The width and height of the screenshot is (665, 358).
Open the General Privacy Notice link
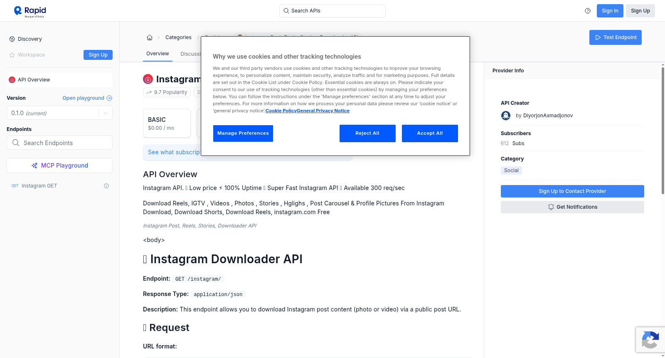tap(323, 111)
